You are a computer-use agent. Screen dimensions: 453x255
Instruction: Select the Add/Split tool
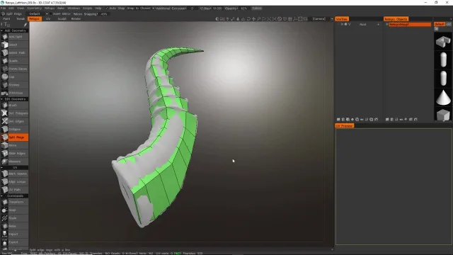click(14, 37)
